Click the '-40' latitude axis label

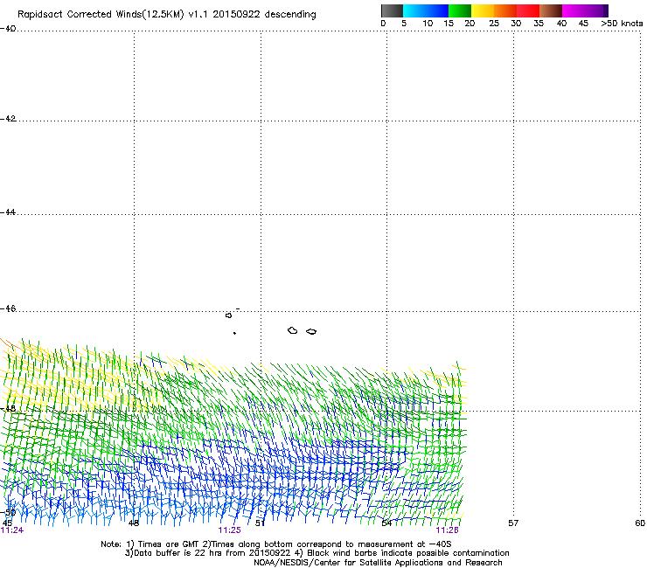8,29
